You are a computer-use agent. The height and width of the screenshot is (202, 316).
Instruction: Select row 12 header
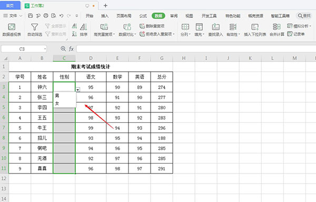pos(4,178)
